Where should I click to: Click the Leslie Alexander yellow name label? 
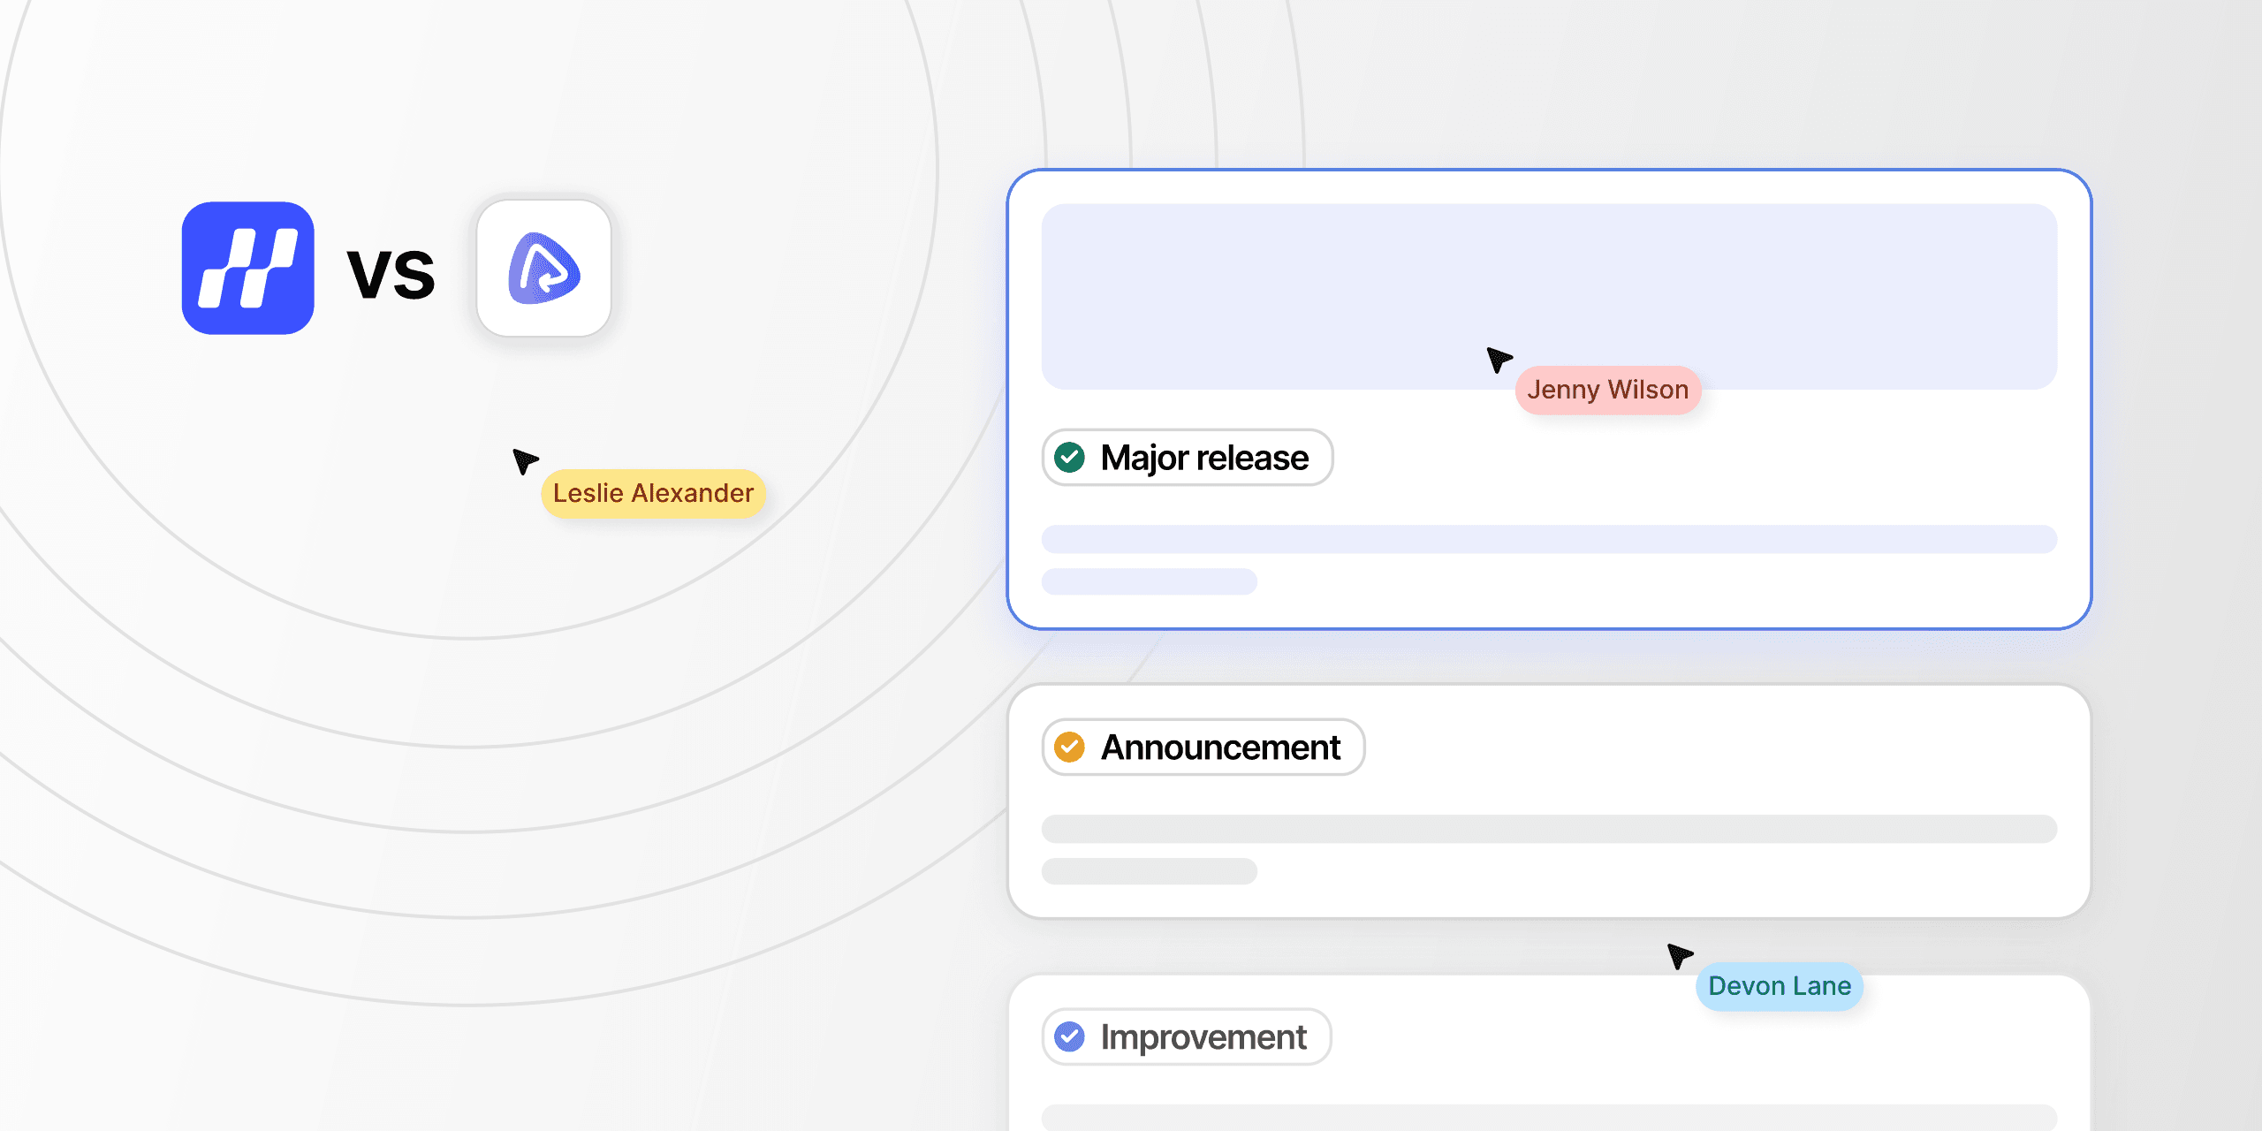click(x=653, y=493)
